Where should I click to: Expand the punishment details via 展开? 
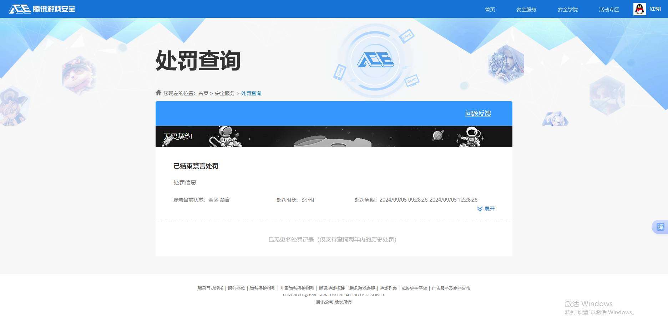coord(486,209)
